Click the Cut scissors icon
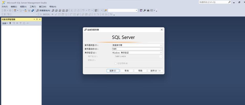The height and width of the screenshot is (105, 245). (x=72, y=10)
